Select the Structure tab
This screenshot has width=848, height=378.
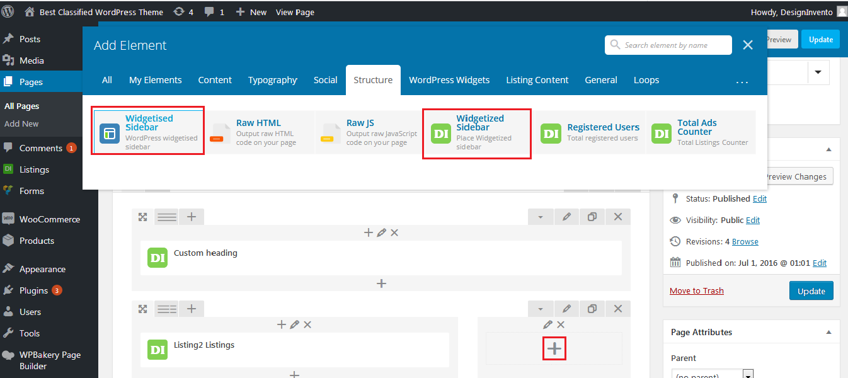click(373, 80)
